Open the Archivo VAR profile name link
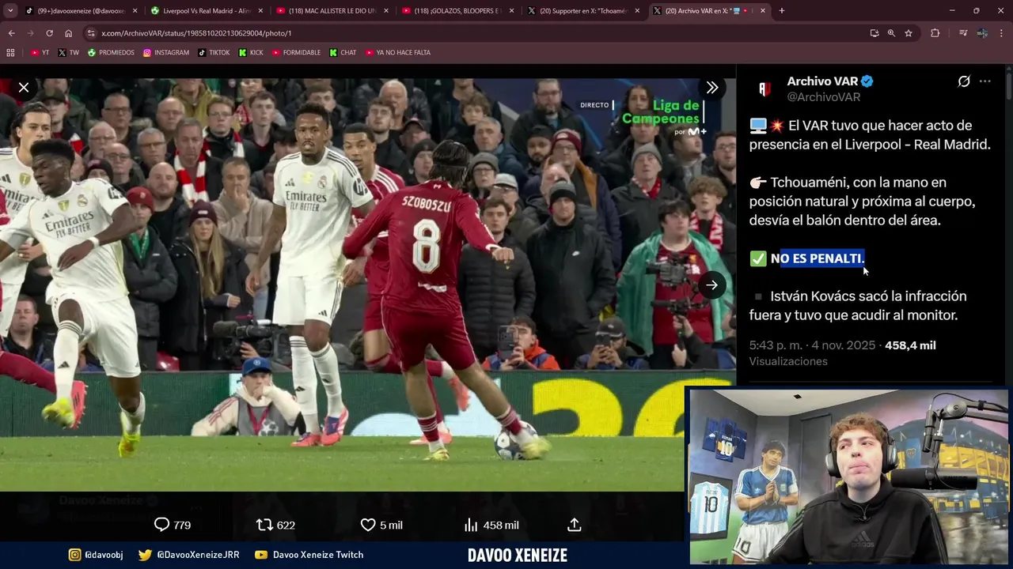1013x569 pixels. 823,81
